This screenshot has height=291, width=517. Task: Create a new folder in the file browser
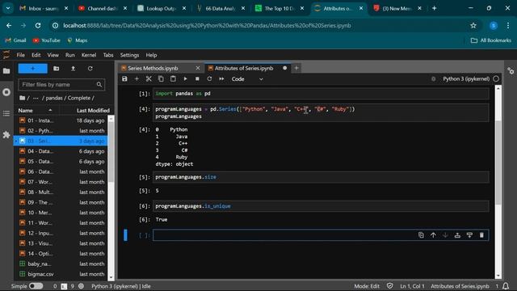(56, 69)
